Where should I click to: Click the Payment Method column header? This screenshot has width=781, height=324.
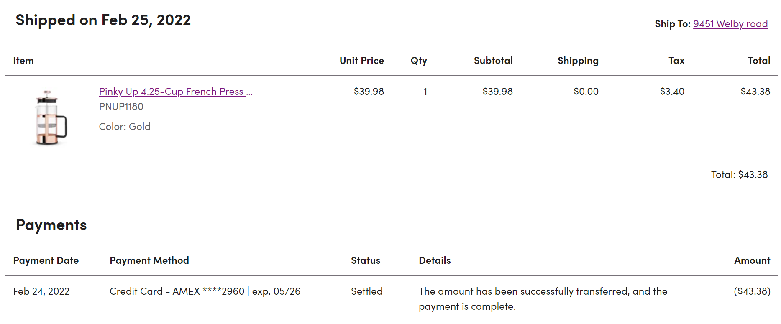[x=149, y=260]
